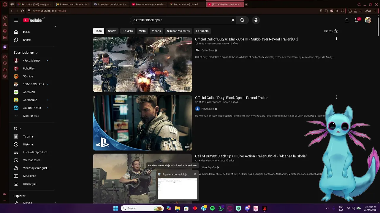
Task: Close the Papelera de reciclaje preview
Action: (x=195, y=174)
